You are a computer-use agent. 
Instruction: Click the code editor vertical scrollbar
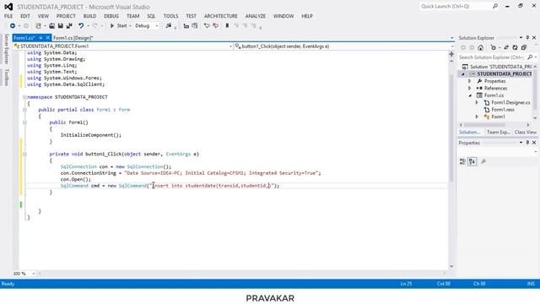click(x=451, y=128)
